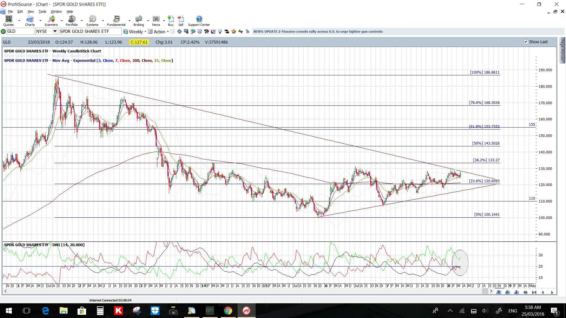Click the gold star favorites icon
The width and height of the screenshot is (566, 318).
[x=234, y=32]
